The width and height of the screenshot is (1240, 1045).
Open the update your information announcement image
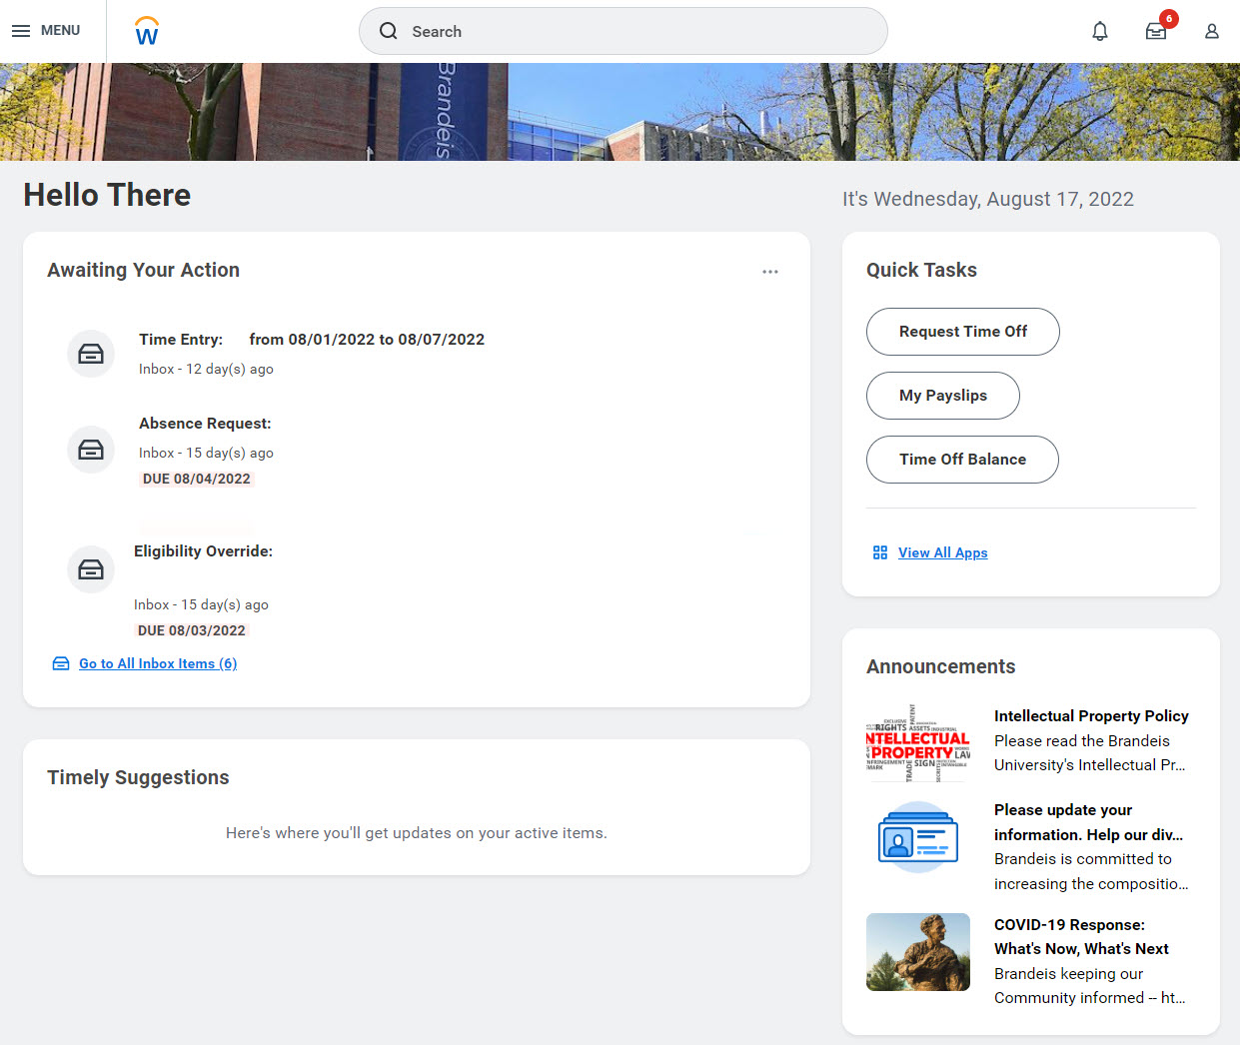click(x=918, y=837)
